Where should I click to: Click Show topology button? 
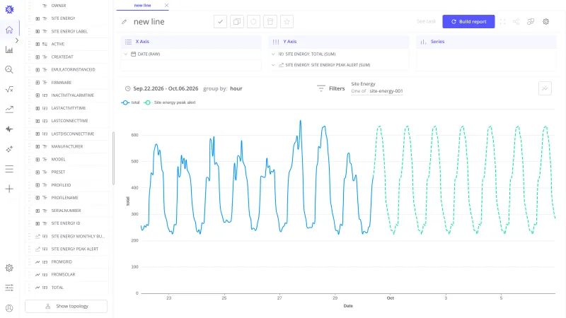66,306
